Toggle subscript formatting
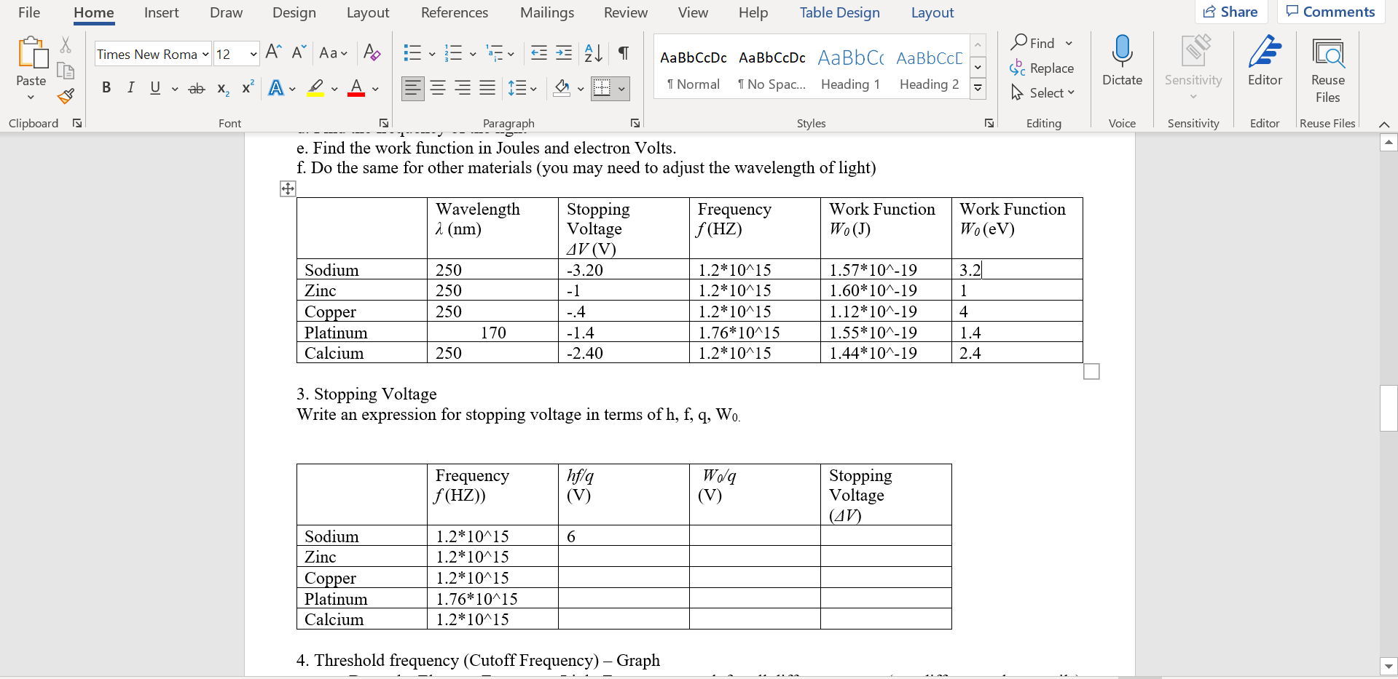 pos(223,89)
